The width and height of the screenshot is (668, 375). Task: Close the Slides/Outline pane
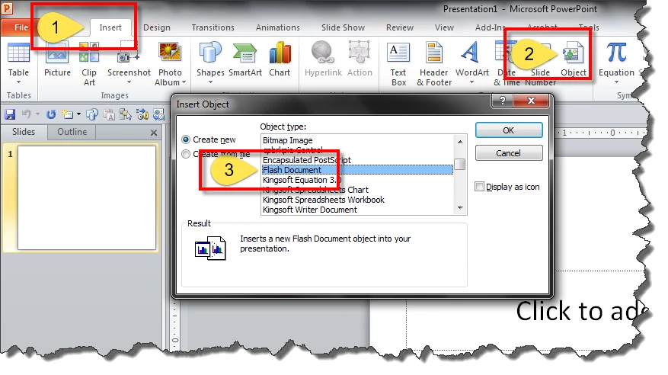(154, 133)
